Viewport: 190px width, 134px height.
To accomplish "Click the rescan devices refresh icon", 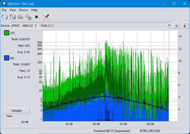I will click(x=5, y=17).
